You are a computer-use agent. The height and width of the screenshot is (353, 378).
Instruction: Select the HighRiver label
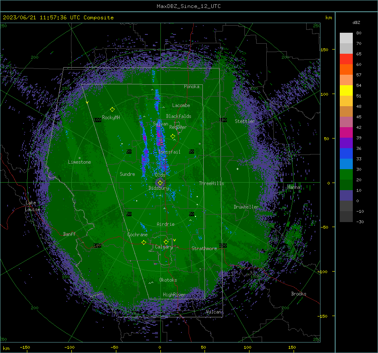tap(174, 295)
